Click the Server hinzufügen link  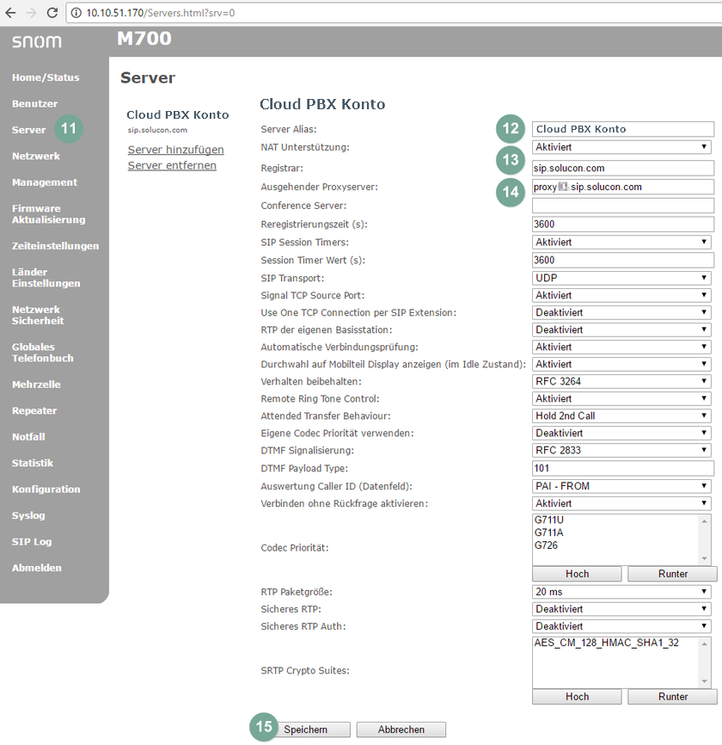pos(175,150)
